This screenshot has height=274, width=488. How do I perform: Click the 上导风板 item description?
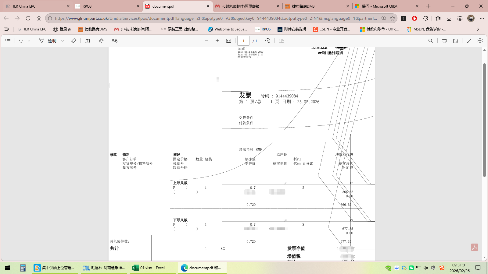tap(180, 183)
